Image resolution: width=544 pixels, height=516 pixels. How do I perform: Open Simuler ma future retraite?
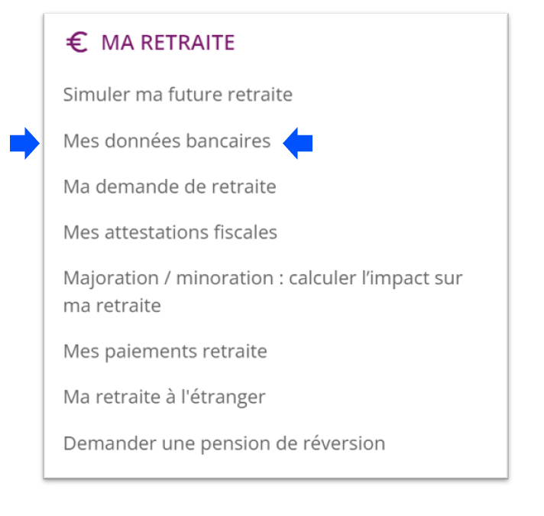coord(178,96)
